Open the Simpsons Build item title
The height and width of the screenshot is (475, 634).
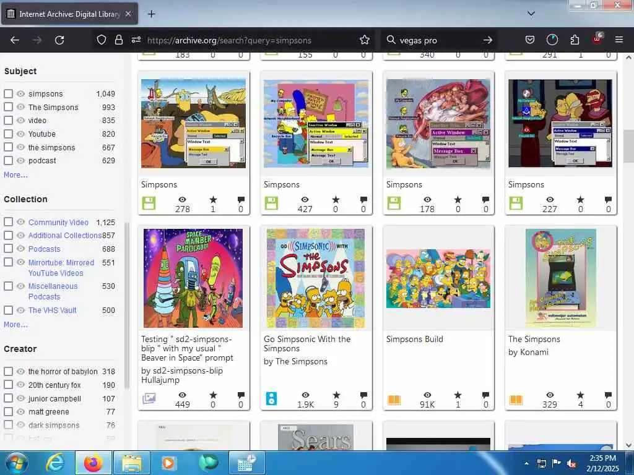click(414, 339)
